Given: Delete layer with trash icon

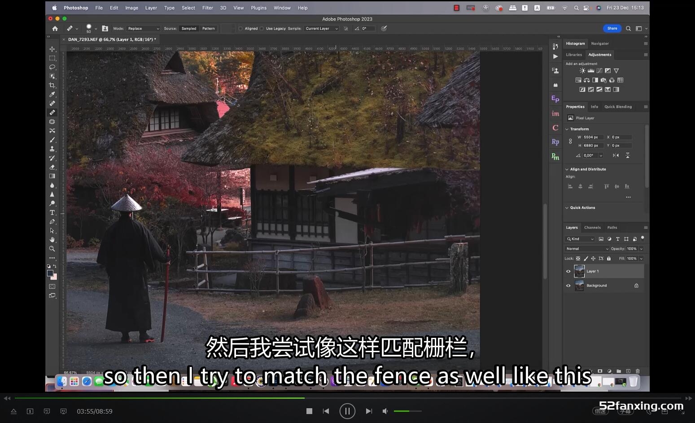Looking at the screenshot, I should coord(638,371).
